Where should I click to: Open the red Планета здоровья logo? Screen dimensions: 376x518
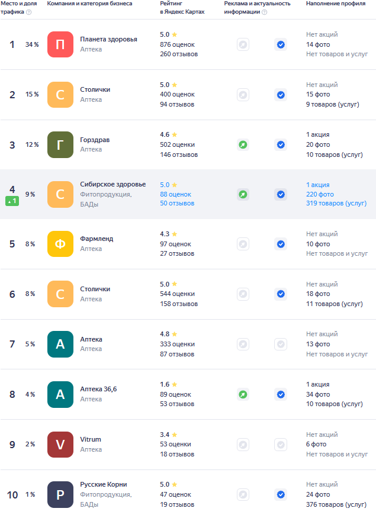(x=60, y=44)
